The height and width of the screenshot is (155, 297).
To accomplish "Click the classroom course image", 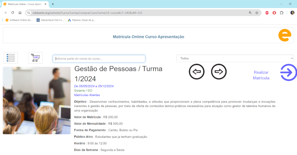I will [37, 101].
